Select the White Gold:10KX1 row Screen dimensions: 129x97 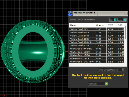[x=96, y=52]
